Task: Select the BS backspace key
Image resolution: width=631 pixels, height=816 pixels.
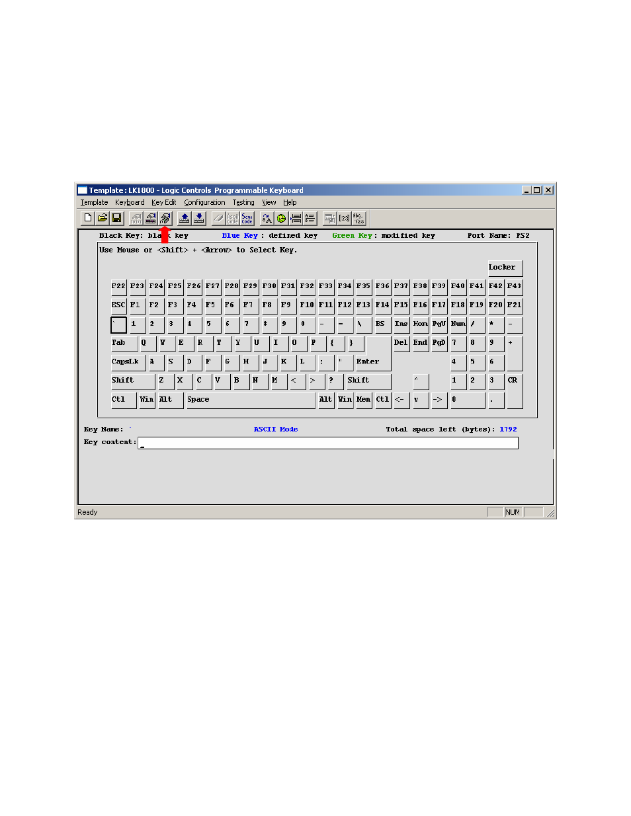Action: (382, 324)
